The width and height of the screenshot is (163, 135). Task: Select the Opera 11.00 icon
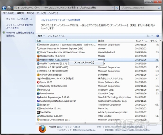pyautogui.click(x=38, y=82)
